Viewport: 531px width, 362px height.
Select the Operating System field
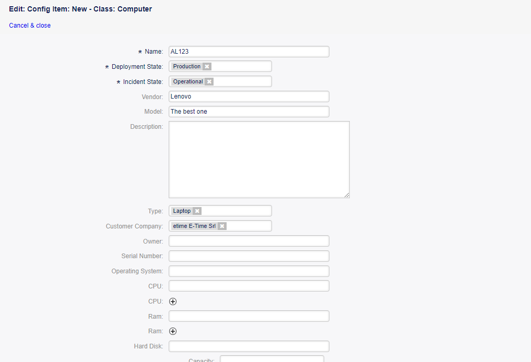click(249, 271)
